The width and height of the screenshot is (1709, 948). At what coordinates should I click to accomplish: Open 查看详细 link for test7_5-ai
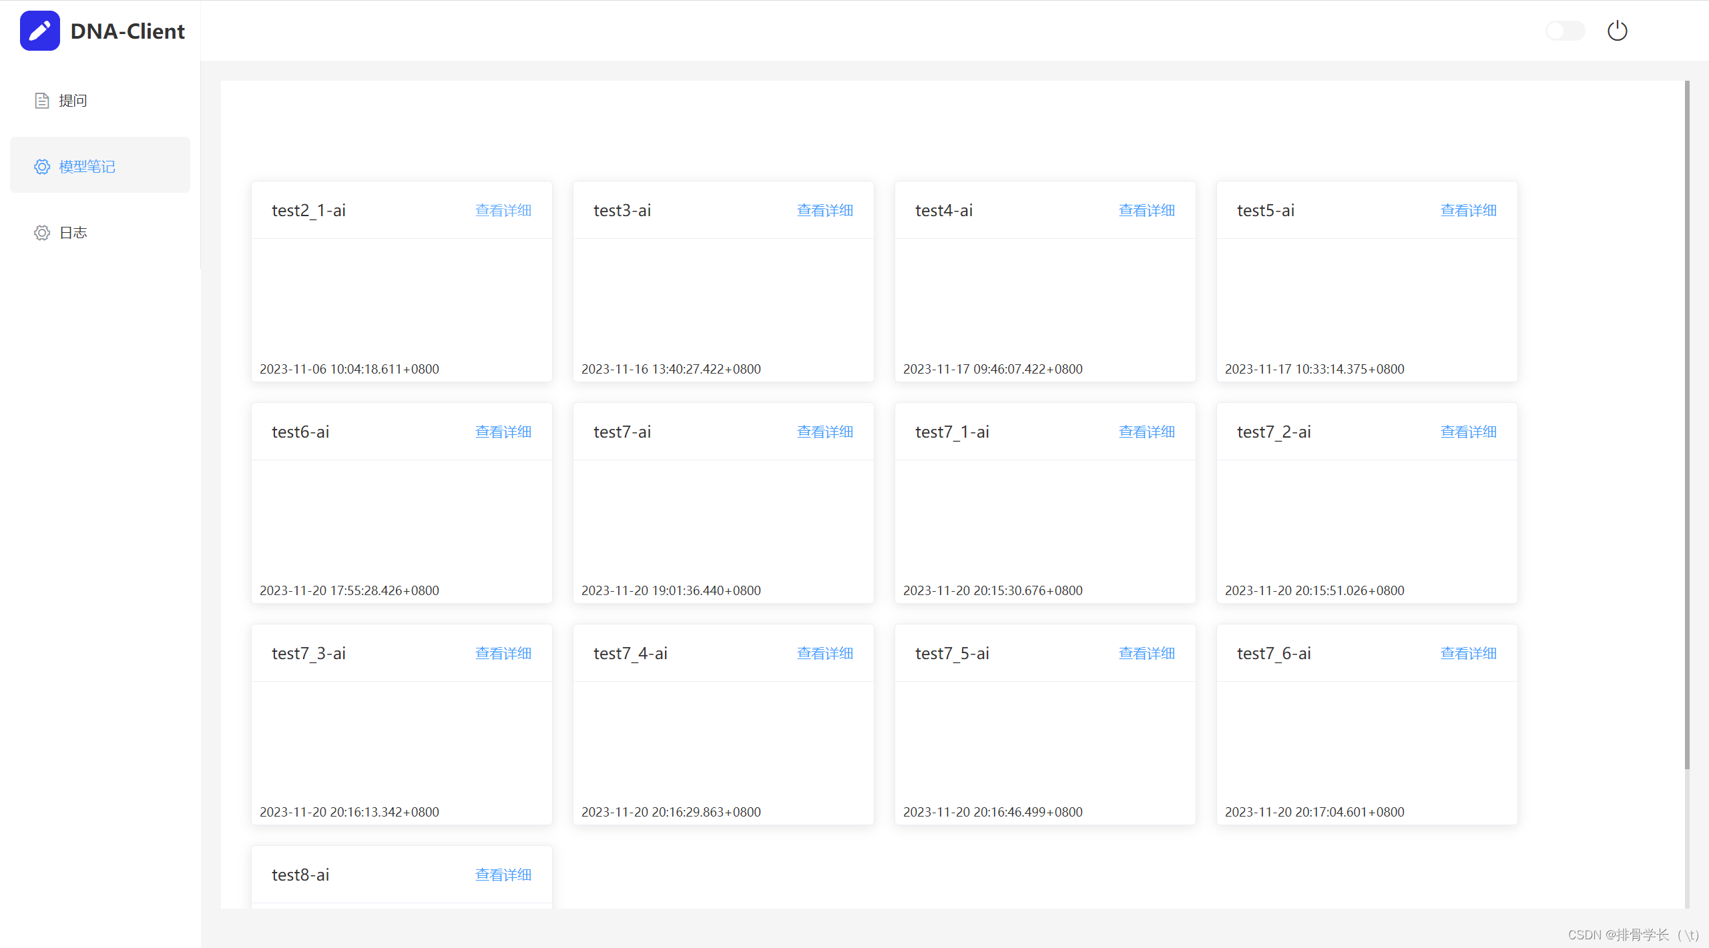point(1147,654)
